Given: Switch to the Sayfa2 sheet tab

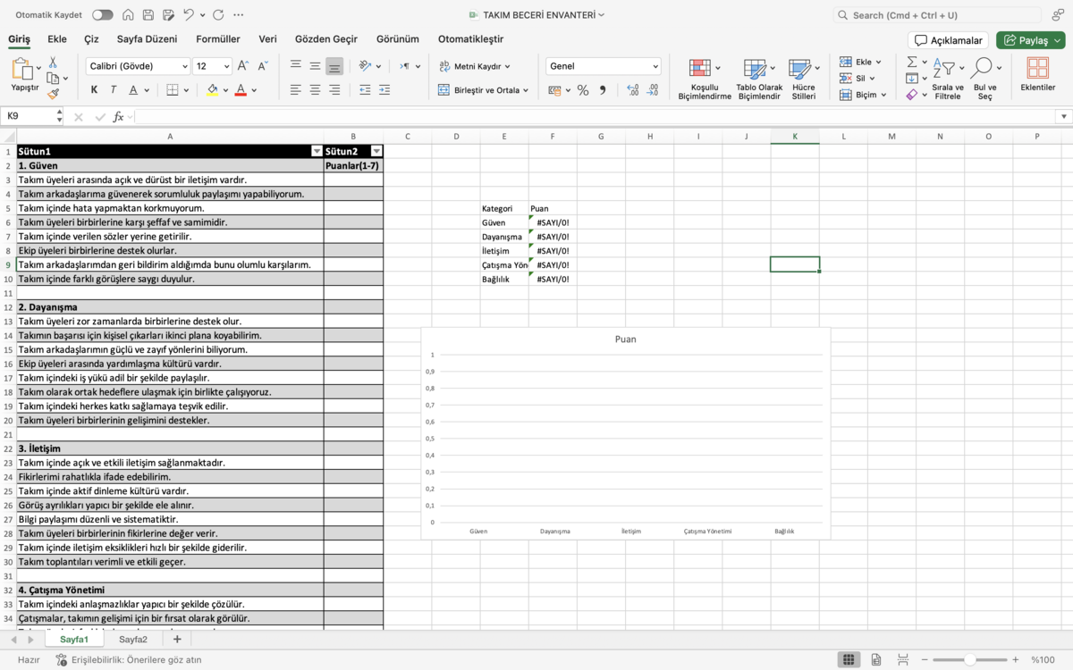Looking at the screenshot, I should point(133,640).
